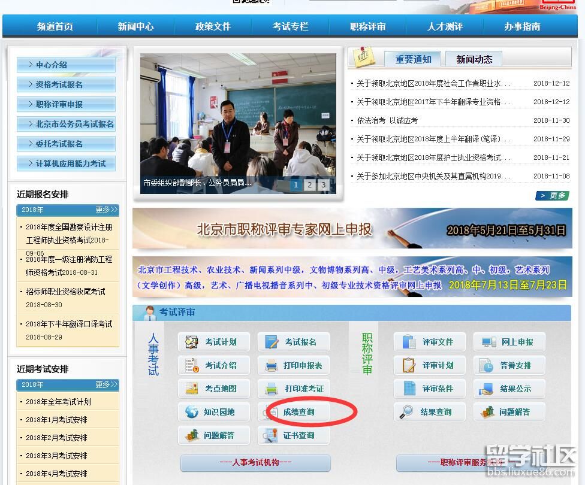585x485 pixels.
Task: Click the 知识园地 globe icon
Action: tap(192, 412)
